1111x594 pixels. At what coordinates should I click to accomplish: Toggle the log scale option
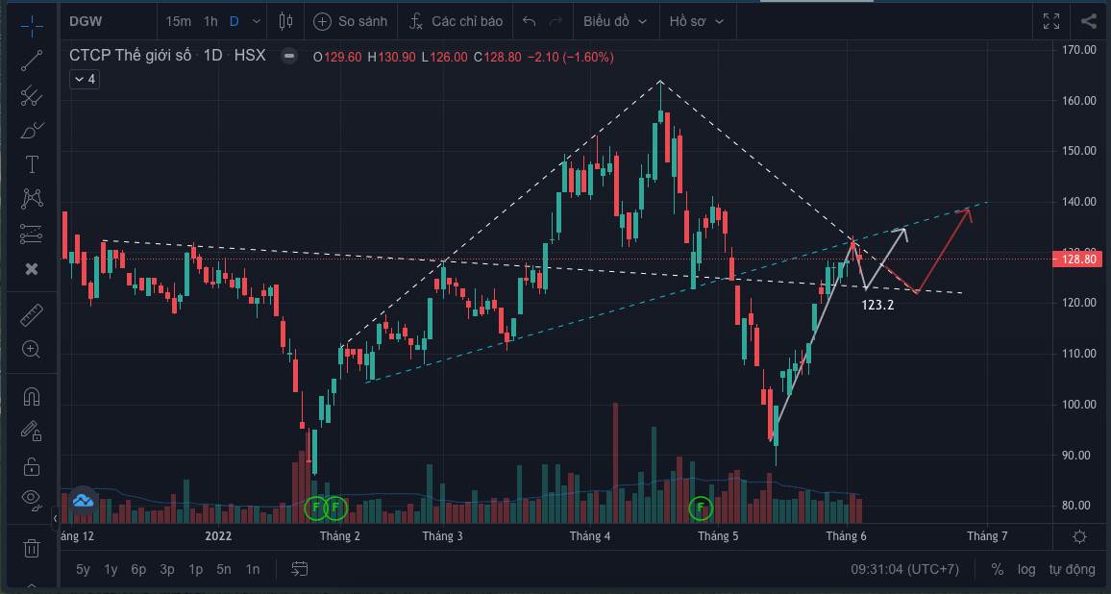tap(1026, 569)
